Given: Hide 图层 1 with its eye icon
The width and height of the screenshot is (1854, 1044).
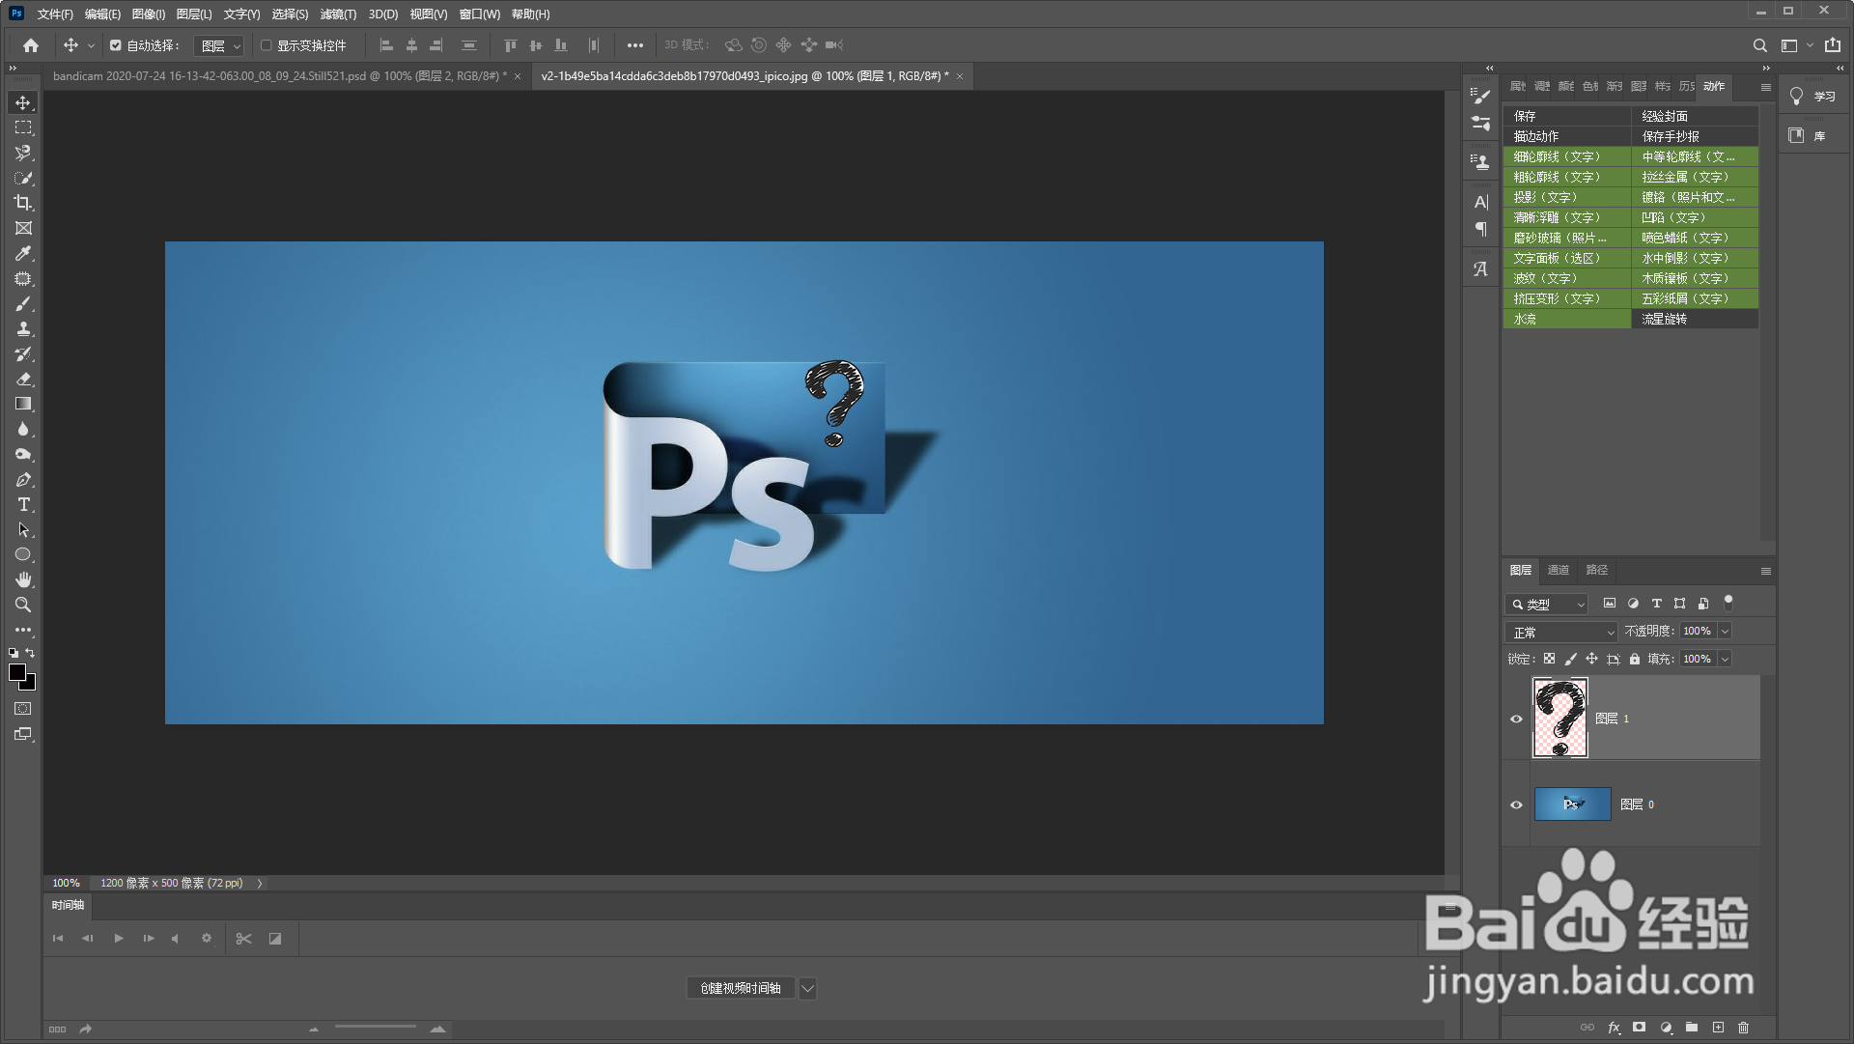Looking at the screenshot, I should click(x=1516, y=719).
